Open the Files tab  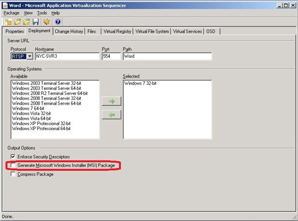(x=92, y=31)
